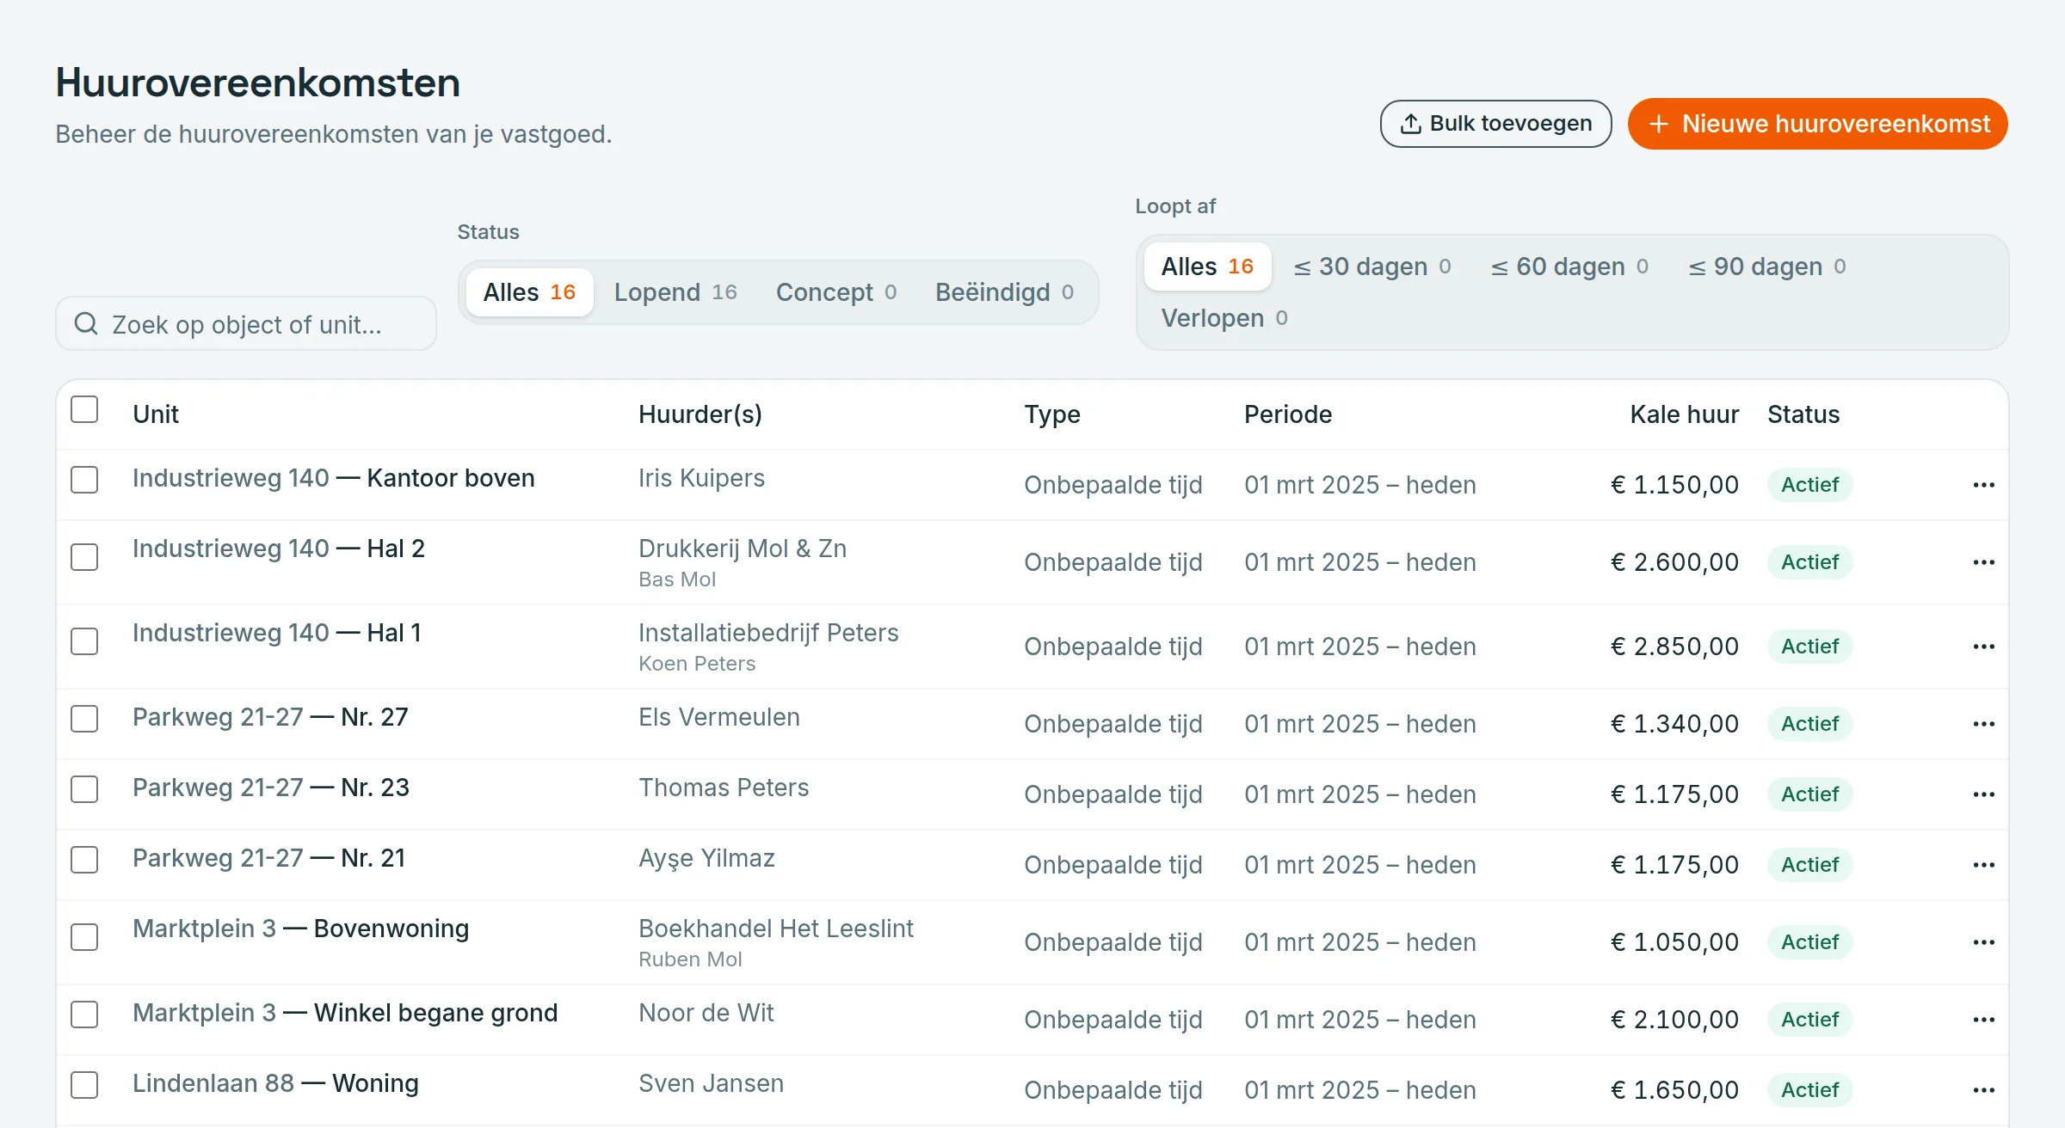Show Verlopen agreements
Viewport: 2065px width, 1128px height.
pos(1224,318)
